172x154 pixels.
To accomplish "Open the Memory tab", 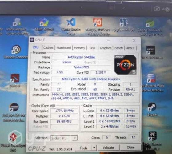I will 79,48.
